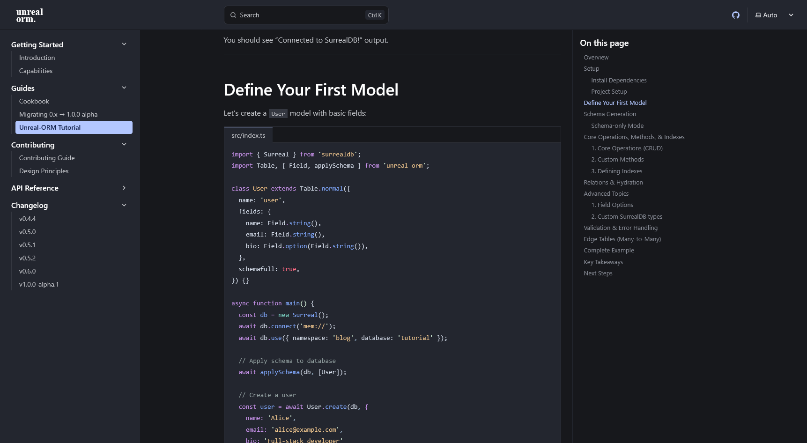Image resolution: width=807 pixels, height=443 pixels.
Task: Collapse the Contributing section chevron
Action: tap(124, 145)
